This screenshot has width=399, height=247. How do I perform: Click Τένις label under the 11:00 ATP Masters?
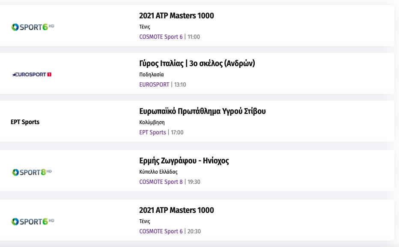[x=145, y=27]
